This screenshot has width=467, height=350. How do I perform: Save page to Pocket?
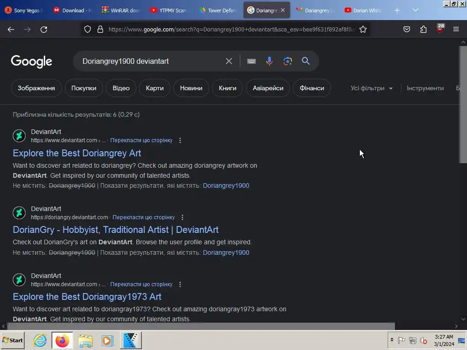[x=406, y=29]
